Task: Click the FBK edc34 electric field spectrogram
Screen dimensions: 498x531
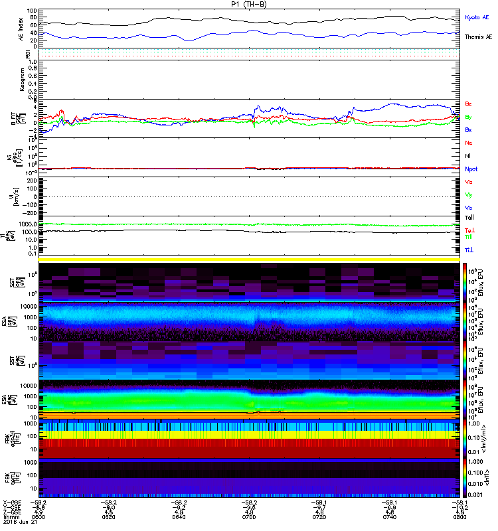Action: 249,439
